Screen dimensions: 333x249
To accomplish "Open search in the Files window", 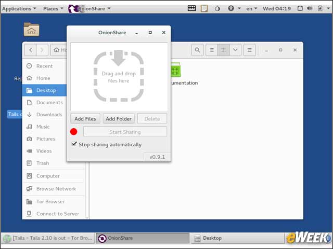I will (197, 50).
